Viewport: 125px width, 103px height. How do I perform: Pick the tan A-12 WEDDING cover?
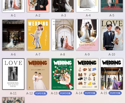[38, 74]
